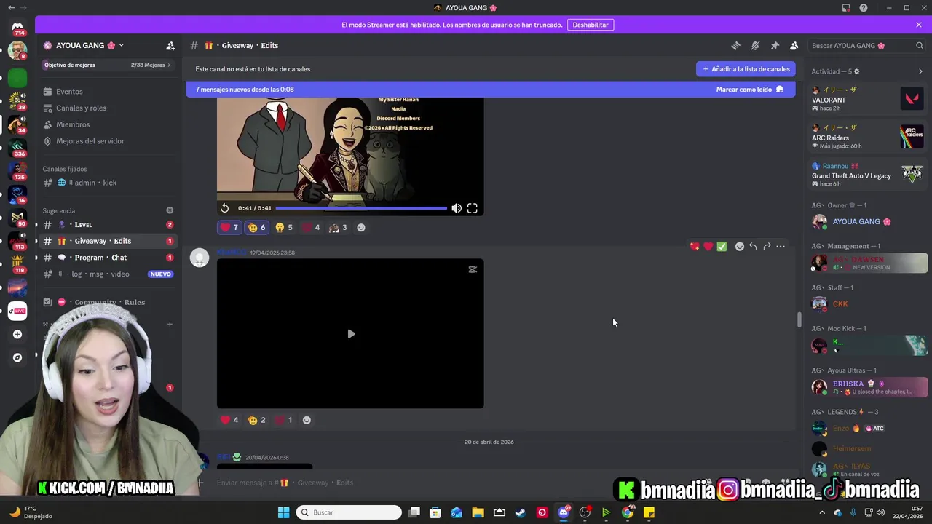
Task: Open the Community · Rules channel
Action: point(108,302)
